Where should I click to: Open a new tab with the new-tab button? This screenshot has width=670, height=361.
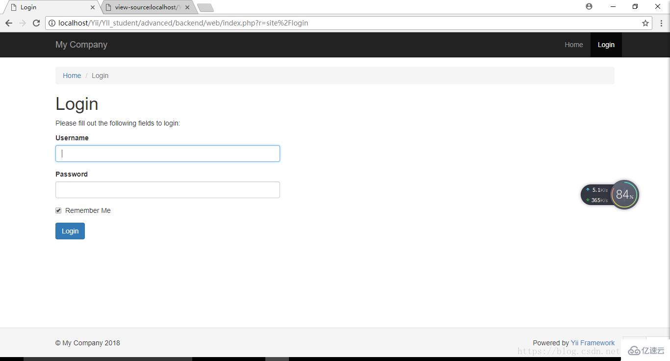coord(206,7)
